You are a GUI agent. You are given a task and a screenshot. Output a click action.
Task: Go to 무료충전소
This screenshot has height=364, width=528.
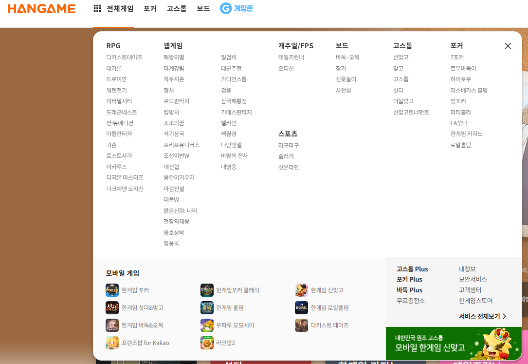coord(411,301)
